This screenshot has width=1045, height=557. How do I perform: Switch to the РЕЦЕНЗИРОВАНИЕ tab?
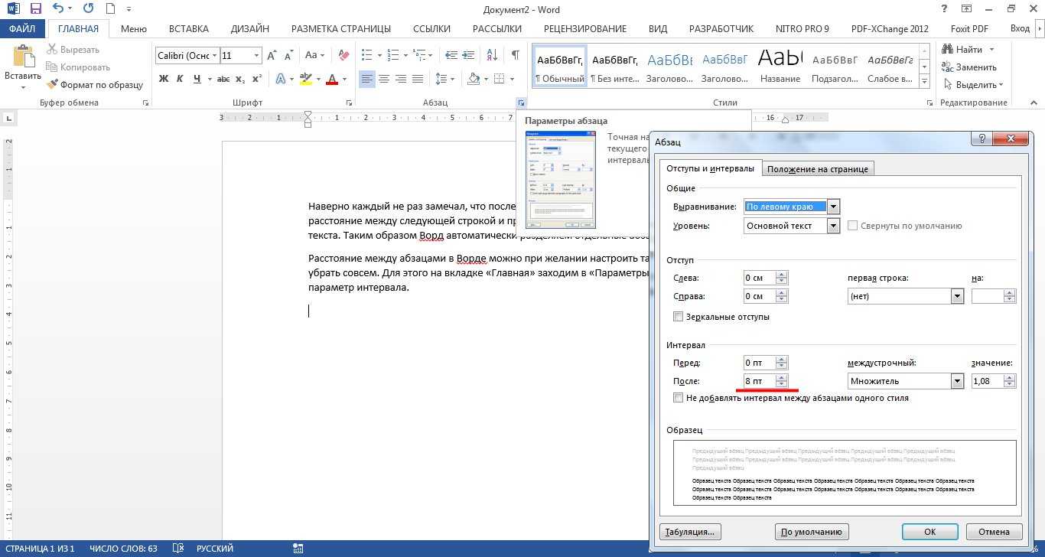click(585, 29)
